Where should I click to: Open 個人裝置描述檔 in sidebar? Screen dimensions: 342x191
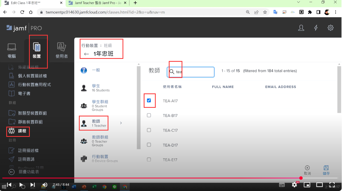[x=28, y=76]
